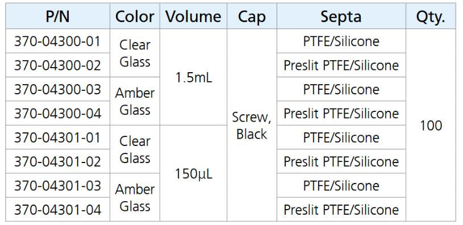The height and width of the screenshot is (225, 463).
Task: Click the Cap column header
Action: pyautogui.click(x=252, y=16)
